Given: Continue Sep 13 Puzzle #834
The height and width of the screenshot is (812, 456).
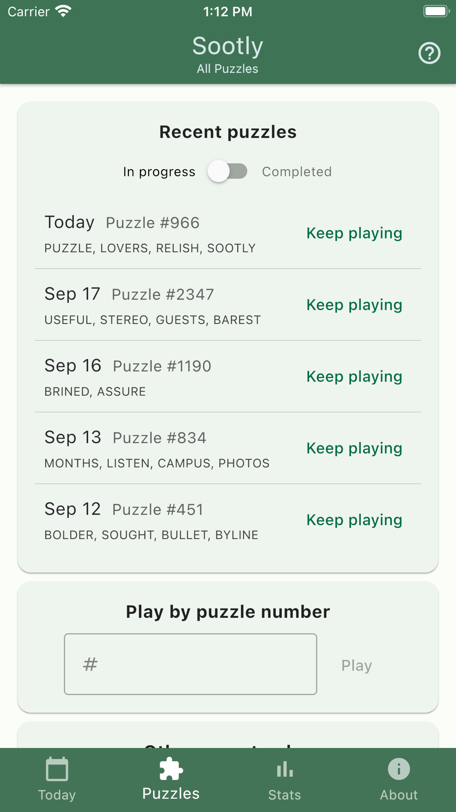Looking at the screenshot, I should [354, 448].
